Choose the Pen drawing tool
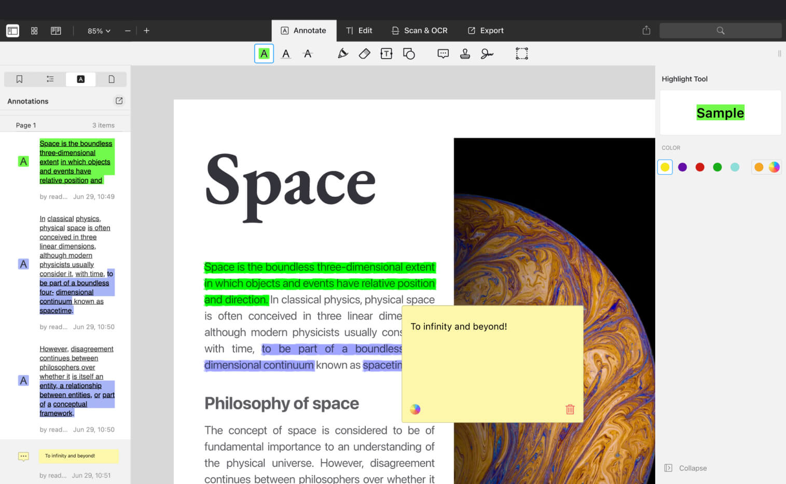Image resolution: width=786 pixels, height=484 pixels. (342, 53)
